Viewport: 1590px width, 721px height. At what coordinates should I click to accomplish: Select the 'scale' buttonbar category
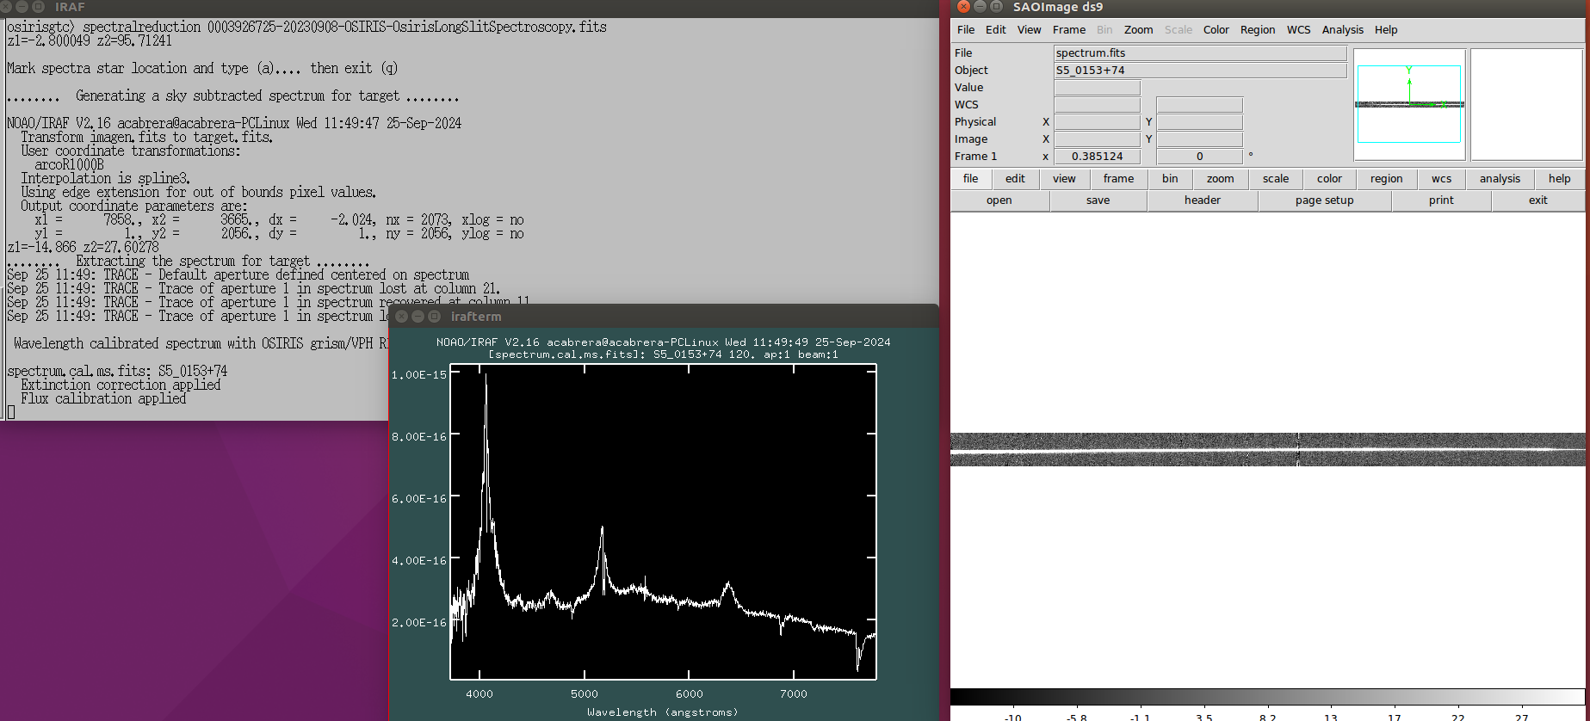1276,179
